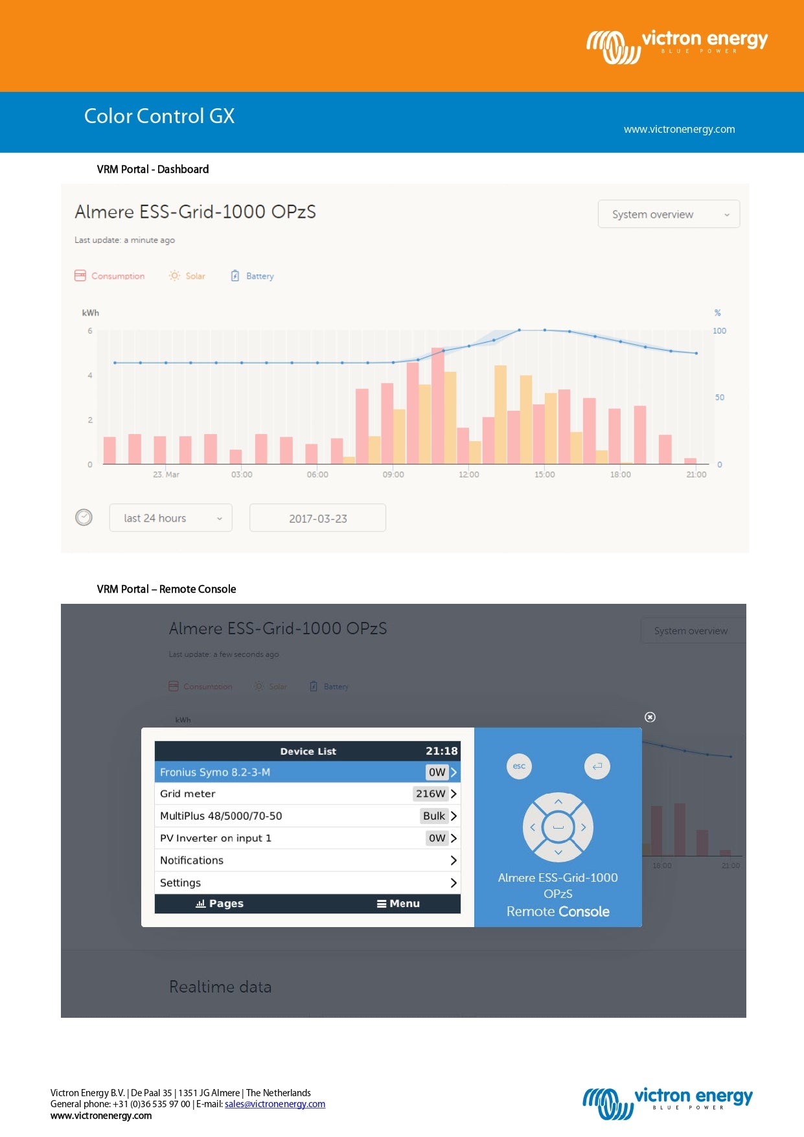The width and height of the screenshot is (804, 1137).
Task: Expand the Grid meter device entry
Action: click(307, 794)
